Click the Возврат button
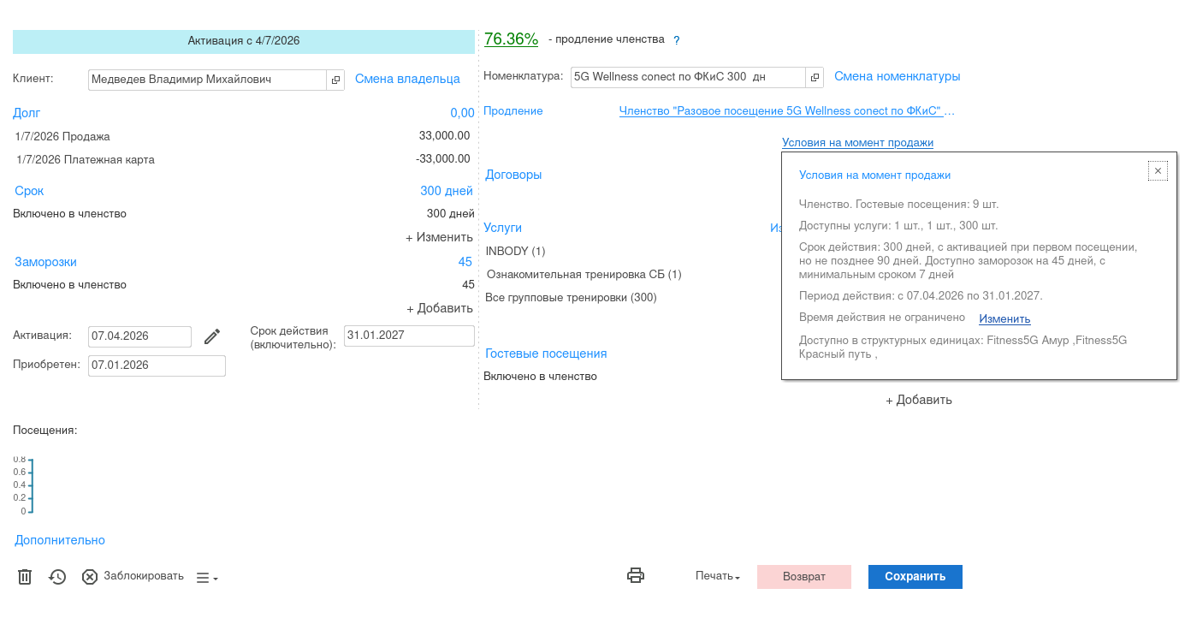 (803, 577)
